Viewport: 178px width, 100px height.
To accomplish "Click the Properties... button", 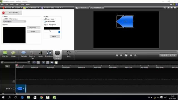I will [x=34, y=28].
